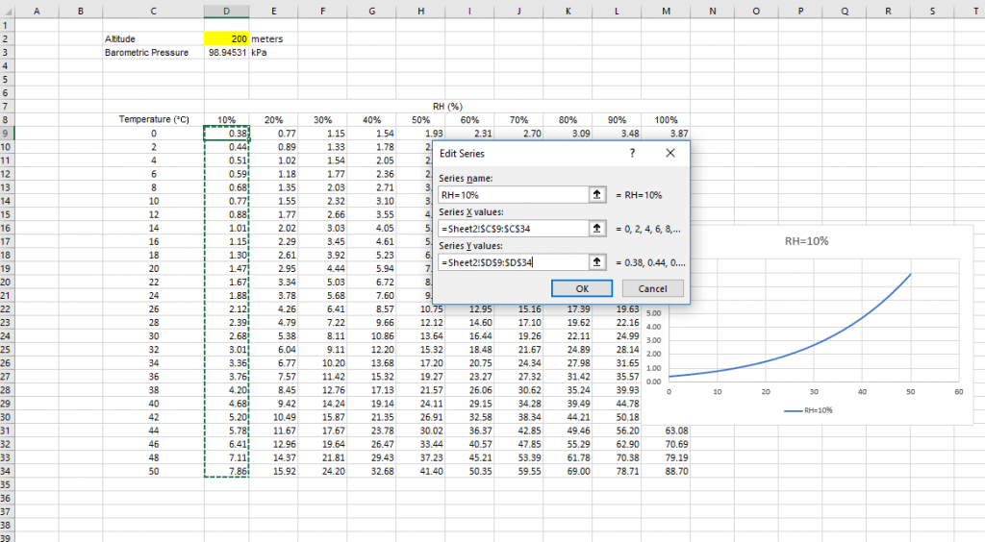Screen dimensions: 985x542
Task: Select cell with value 78.71
Action: pos(617,471)
